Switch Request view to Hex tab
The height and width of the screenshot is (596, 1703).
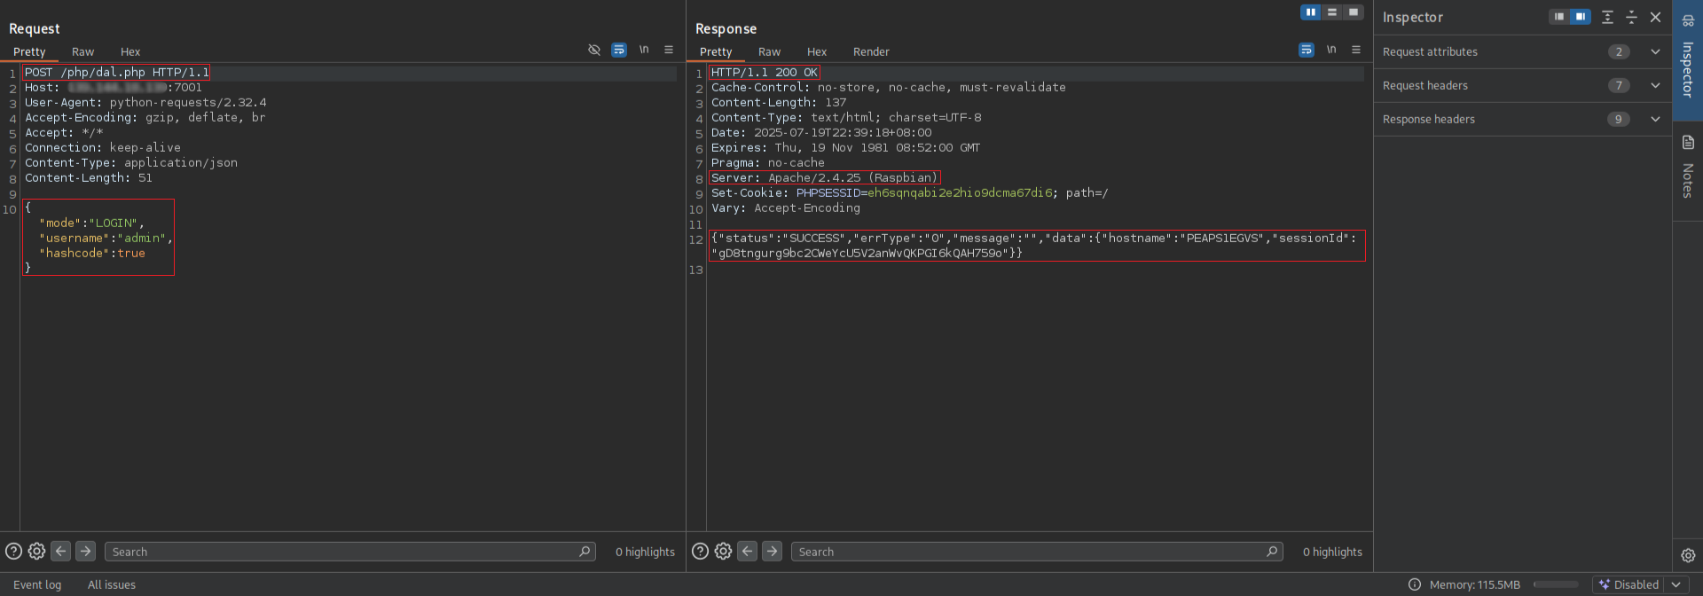click(130, 51)
